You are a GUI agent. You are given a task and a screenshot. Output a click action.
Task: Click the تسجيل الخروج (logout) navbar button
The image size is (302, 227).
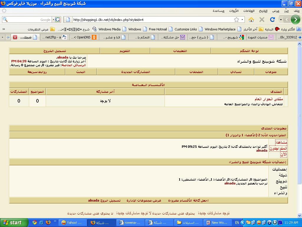[55, 51]
